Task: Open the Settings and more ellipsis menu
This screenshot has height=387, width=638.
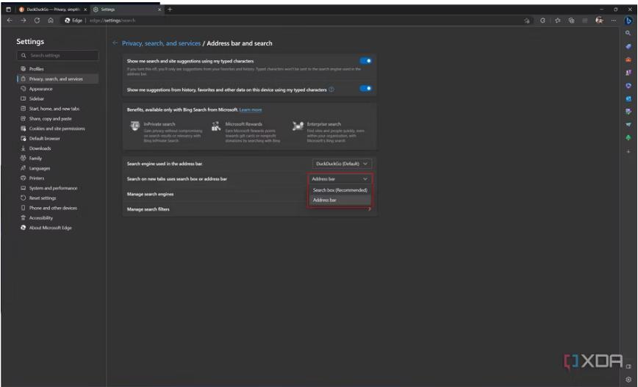Action: (x=613, y=21)
